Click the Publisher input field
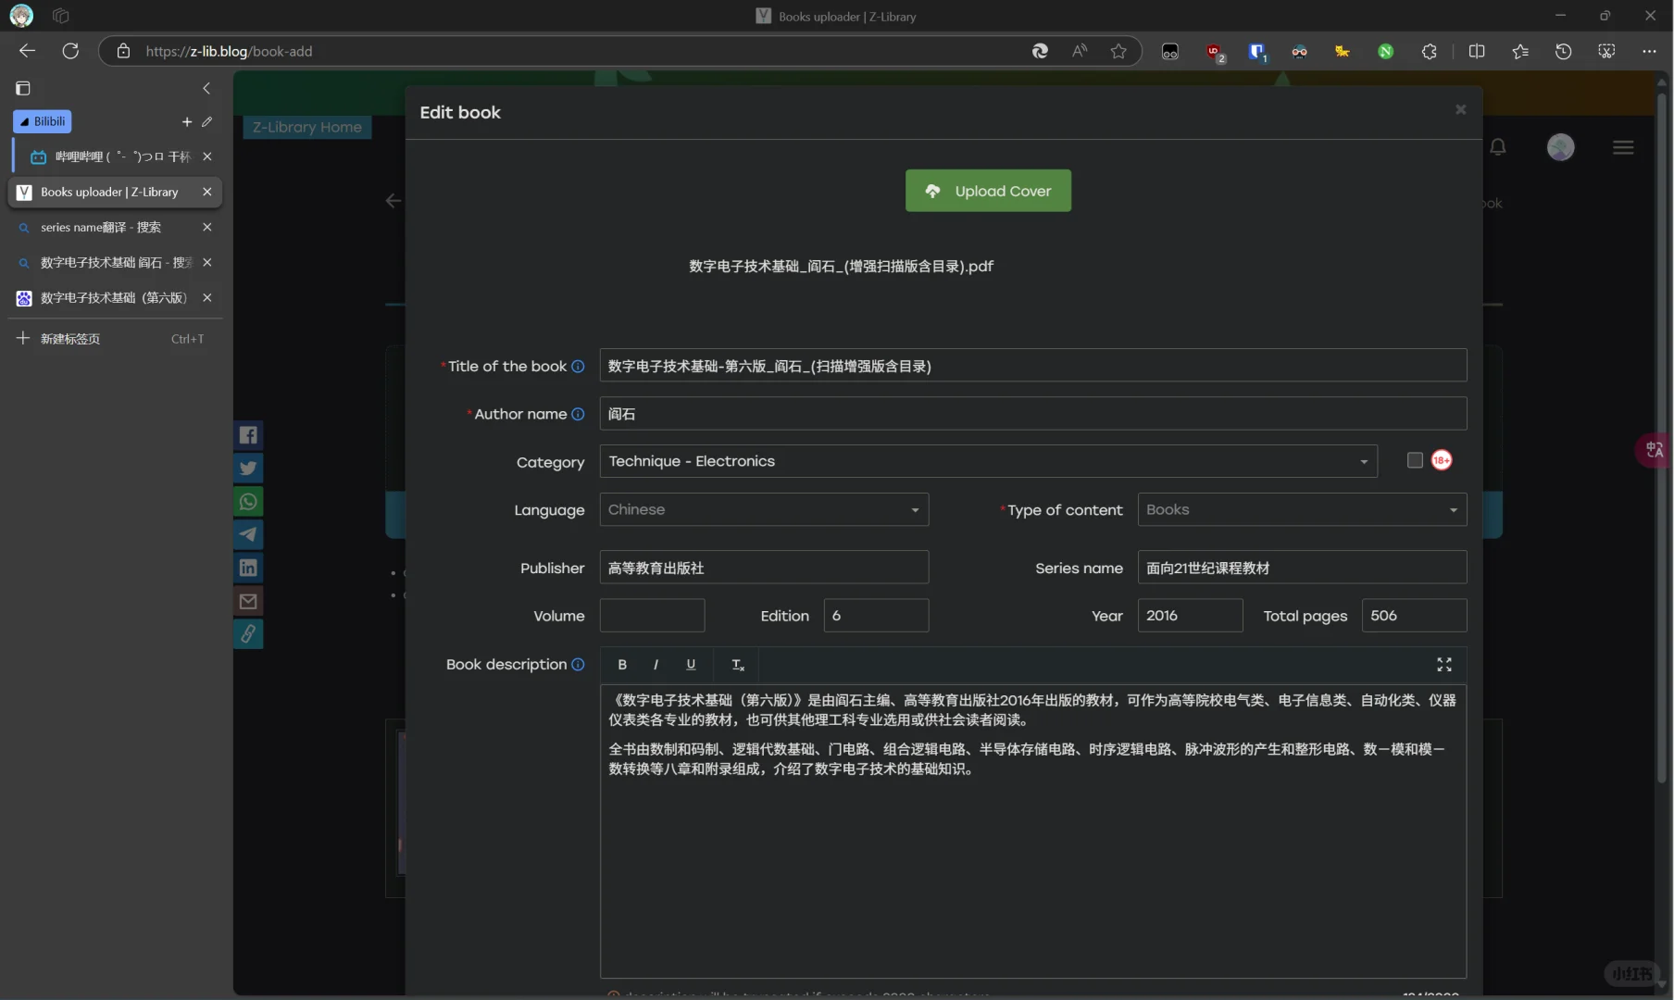 coord(764,568)
